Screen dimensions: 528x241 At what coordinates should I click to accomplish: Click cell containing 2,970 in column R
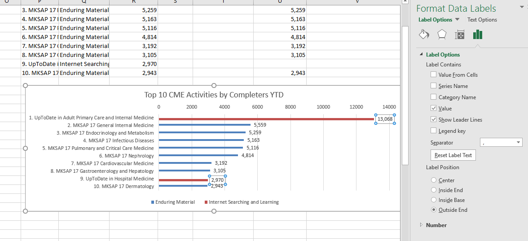pos(134,64)
